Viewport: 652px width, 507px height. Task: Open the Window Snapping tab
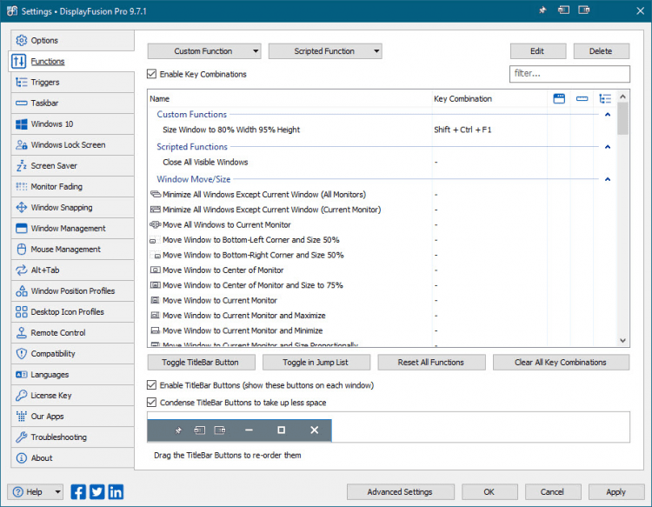tap(61, 208)
